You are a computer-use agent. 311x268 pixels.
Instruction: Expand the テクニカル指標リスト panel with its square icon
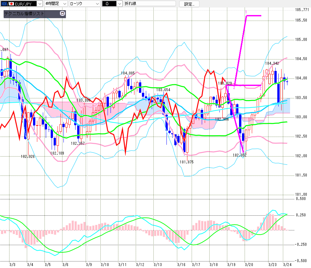(x=63, y=14)
